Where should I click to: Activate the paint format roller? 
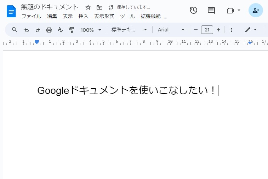click(x=72, y=30)
